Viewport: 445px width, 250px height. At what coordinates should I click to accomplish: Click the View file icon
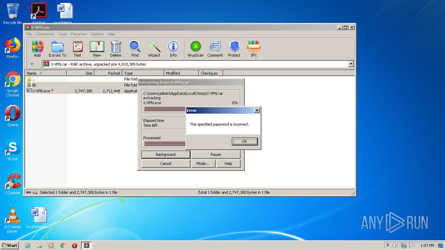pyautogui.click(x=97, y=49)
